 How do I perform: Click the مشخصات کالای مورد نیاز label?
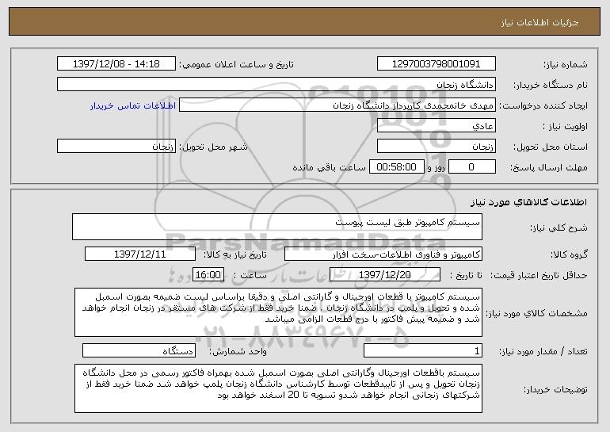537,313
